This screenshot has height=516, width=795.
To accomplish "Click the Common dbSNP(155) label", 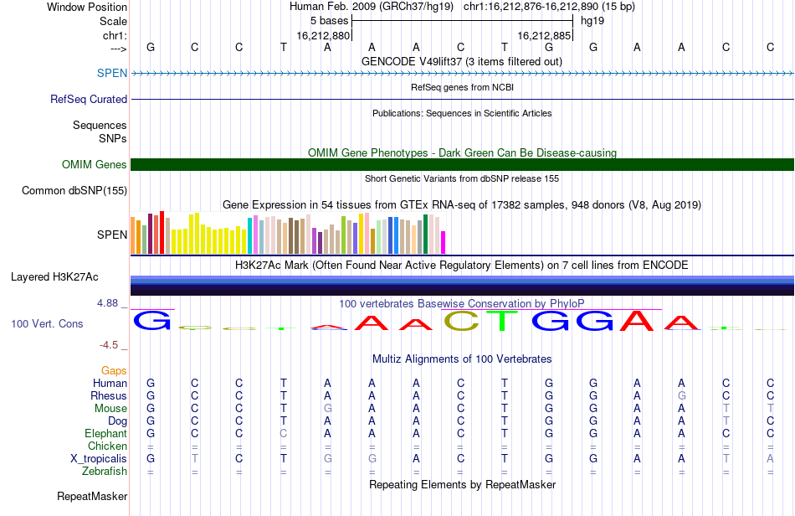I will [74, 190].
